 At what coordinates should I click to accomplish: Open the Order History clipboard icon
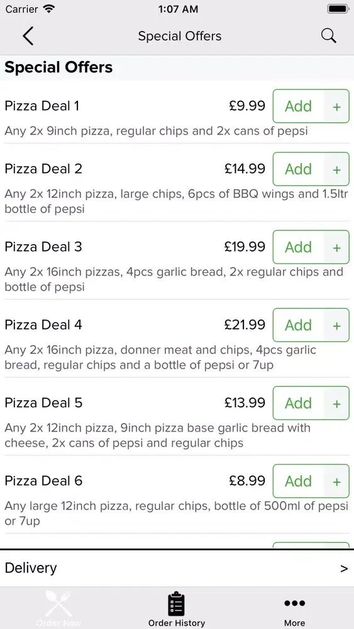pyautogui.click(x=176, y=604)
